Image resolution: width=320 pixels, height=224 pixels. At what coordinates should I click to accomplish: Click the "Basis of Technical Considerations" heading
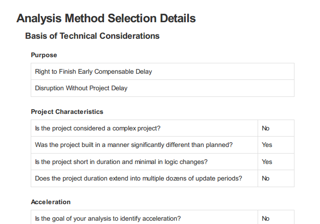click(92, 36)
